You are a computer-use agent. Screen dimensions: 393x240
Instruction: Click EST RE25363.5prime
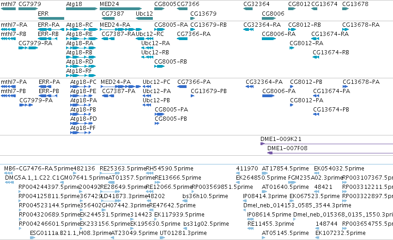[123, 169]
